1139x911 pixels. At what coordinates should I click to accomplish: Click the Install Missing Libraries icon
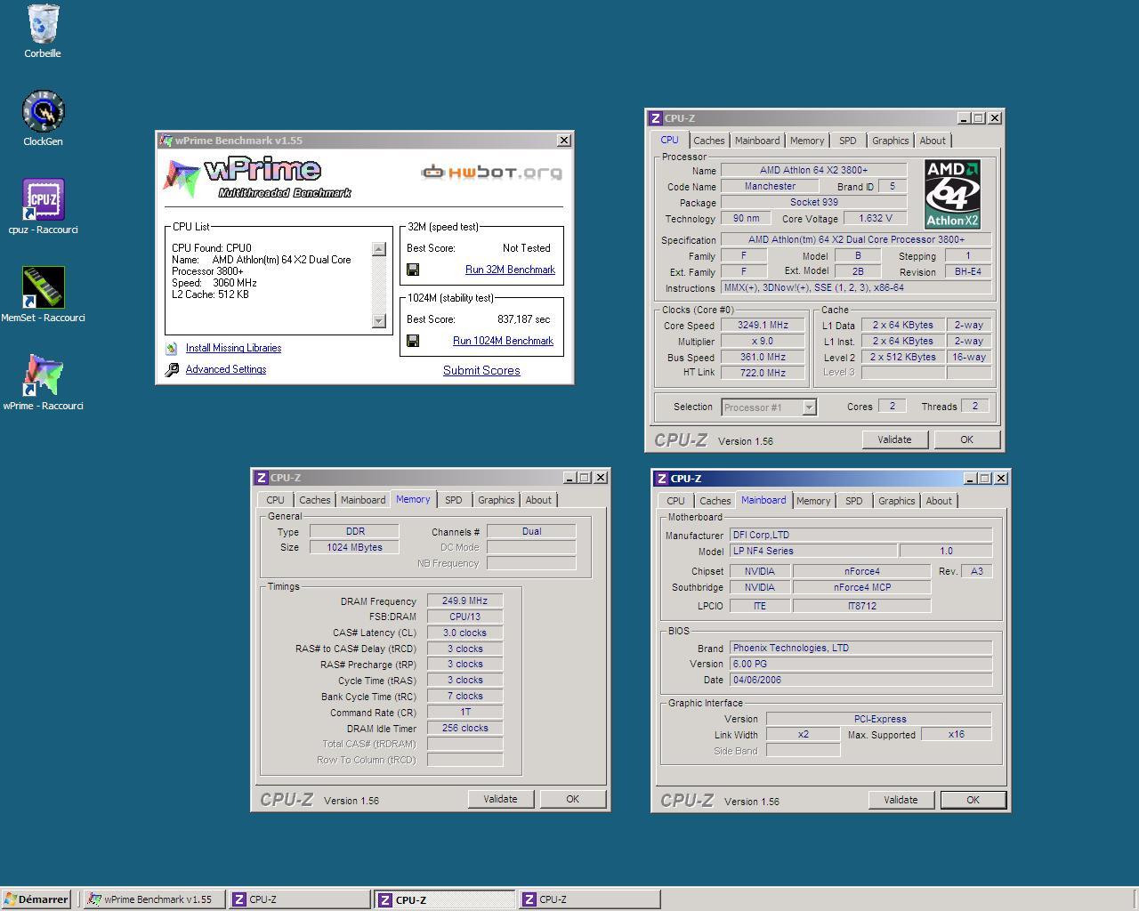[172, 348]
